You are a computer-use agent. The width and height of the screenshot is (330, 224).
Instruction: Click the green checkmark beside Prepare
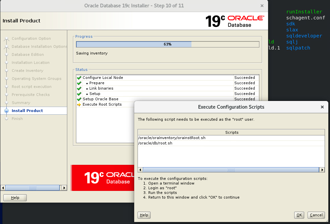coord(79,83)
